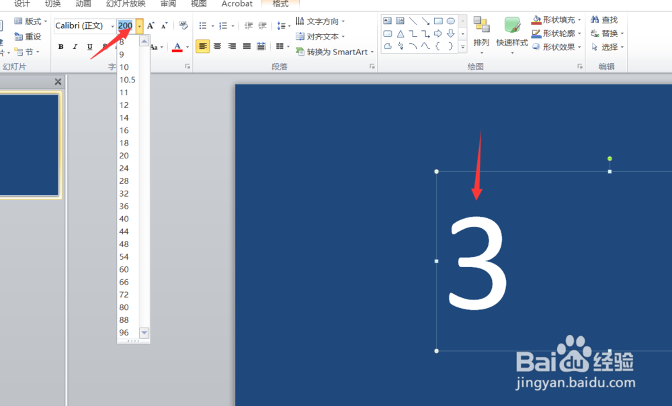This screenshot has height=406, width=672.
Task: Click the 快速样式 quick styles button
Action: point(511,35)
